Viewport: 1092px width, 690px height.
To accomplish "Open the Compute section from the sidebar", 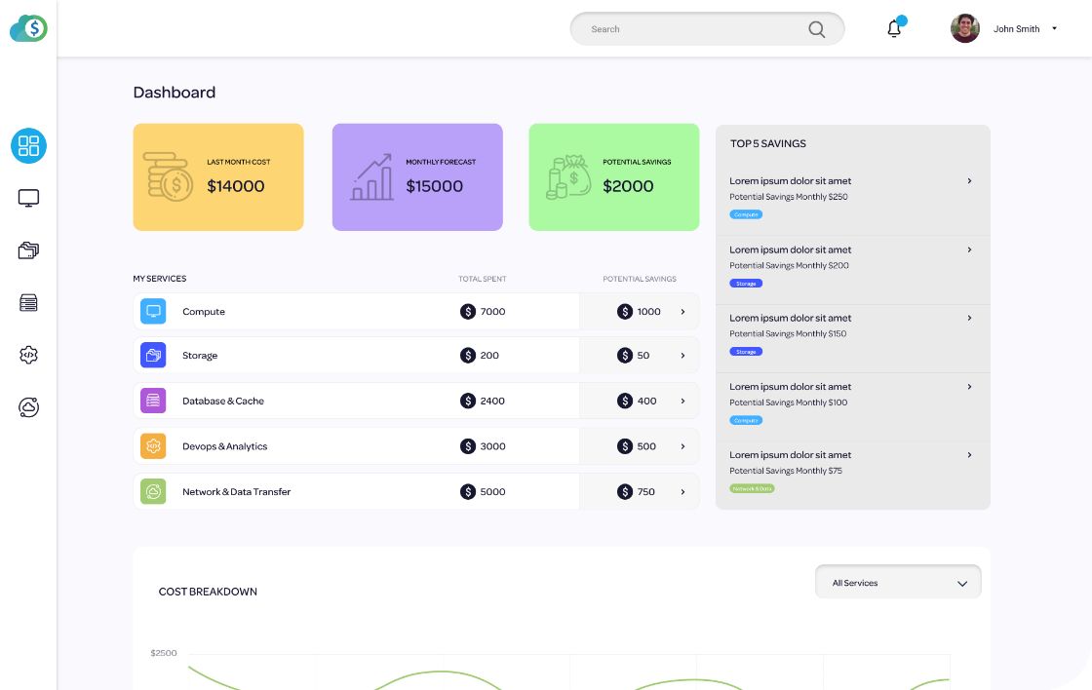I will pos(28,197).
